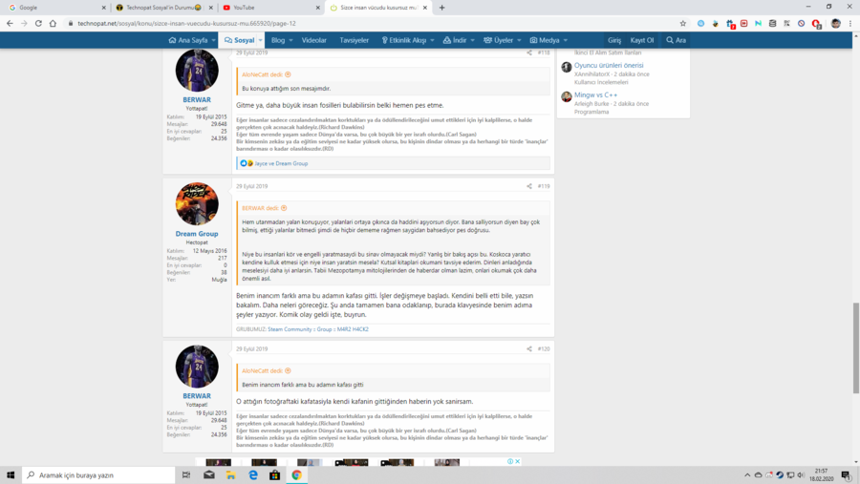
Task: Open the Ana Sayfa menu item
Action: 188,40
